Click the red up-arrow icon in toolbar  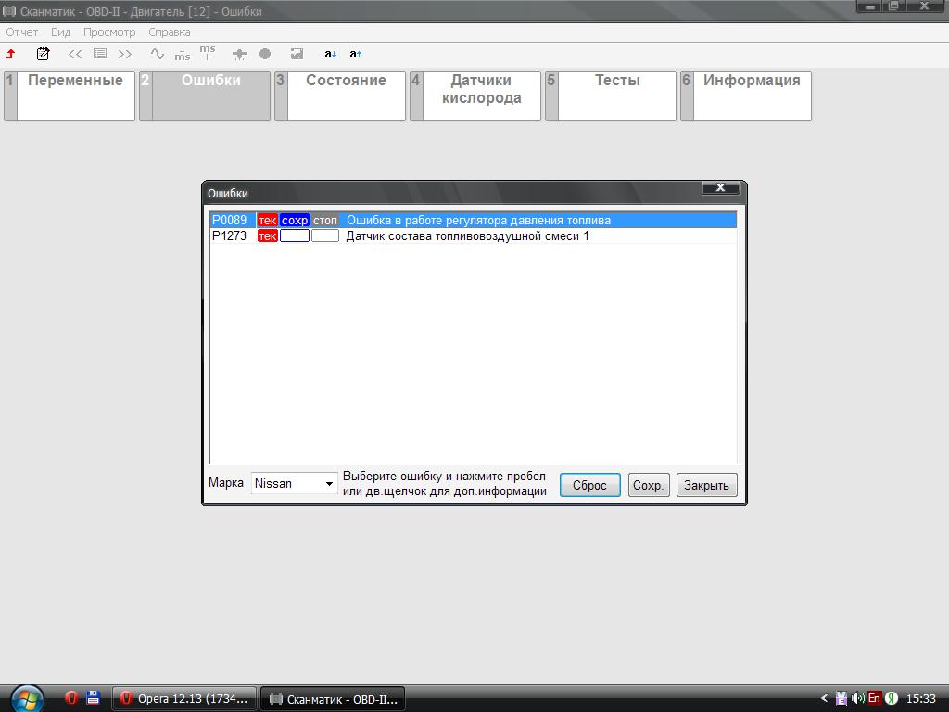coord(11,54)
